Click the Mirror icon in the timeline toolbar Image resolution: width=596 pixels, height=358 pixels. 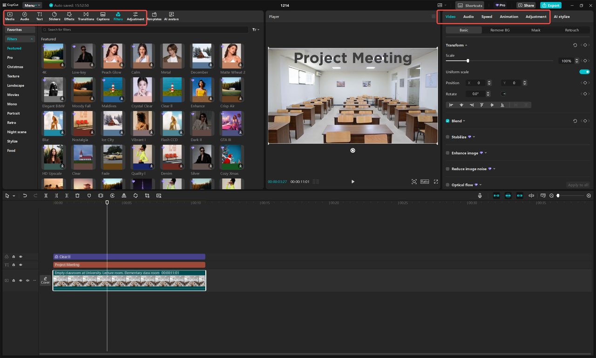pyautogui.click(x=124, y=195)
